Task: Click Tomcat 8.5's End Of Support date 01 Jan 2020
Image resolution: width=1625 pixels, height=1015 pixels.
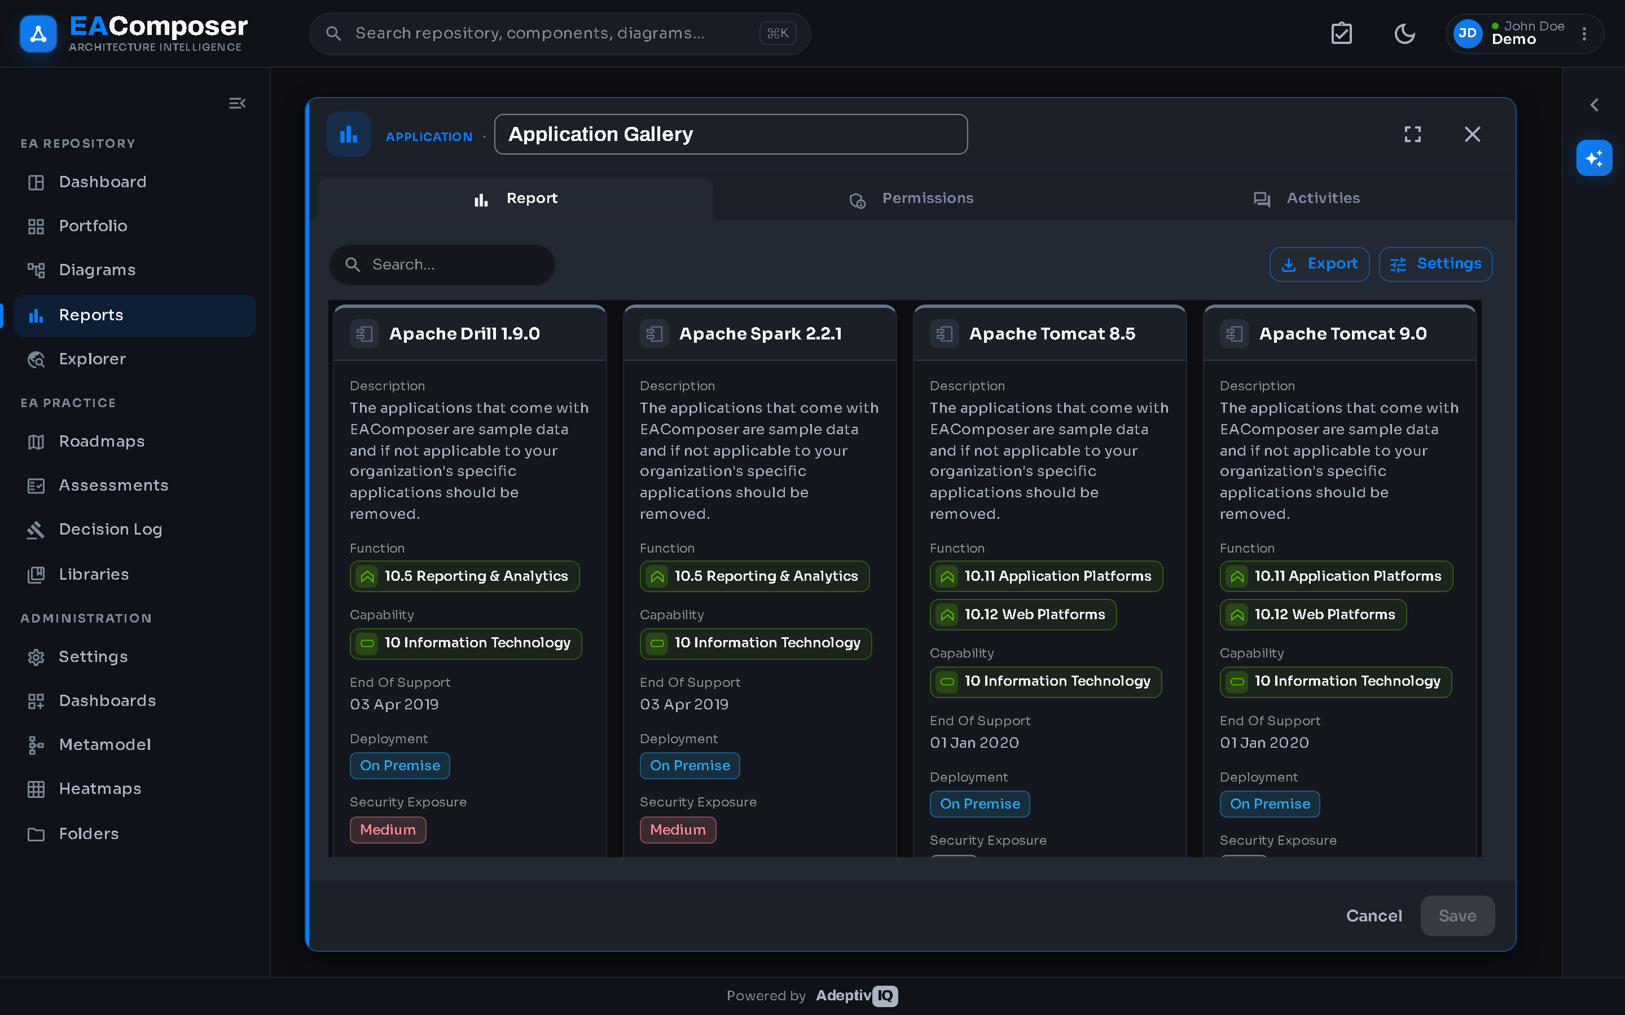Action: [974, 743]
